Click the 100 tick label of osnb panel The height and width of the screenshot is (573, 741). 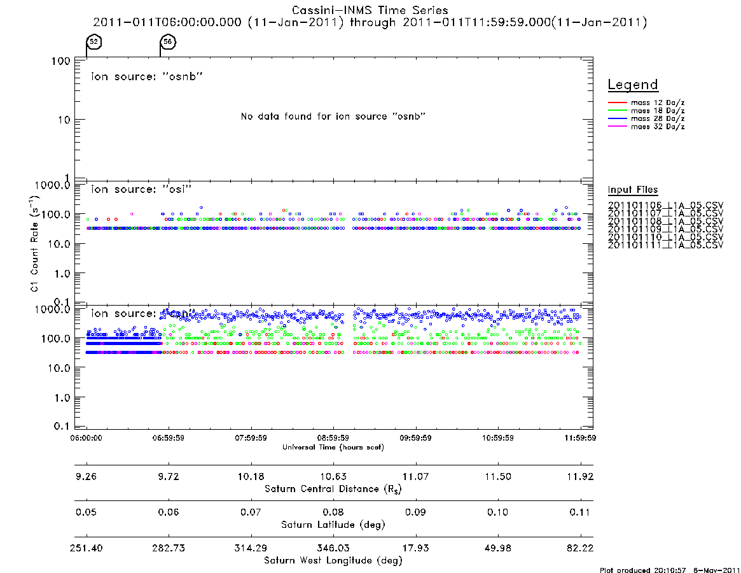pyautogui.click(x=61, y=61)
